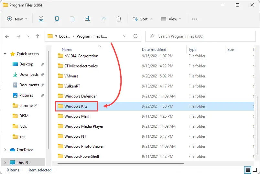Viewport: 260px width, 174px height.
Task: Refresh the current folder view
Action: (135, 36)
